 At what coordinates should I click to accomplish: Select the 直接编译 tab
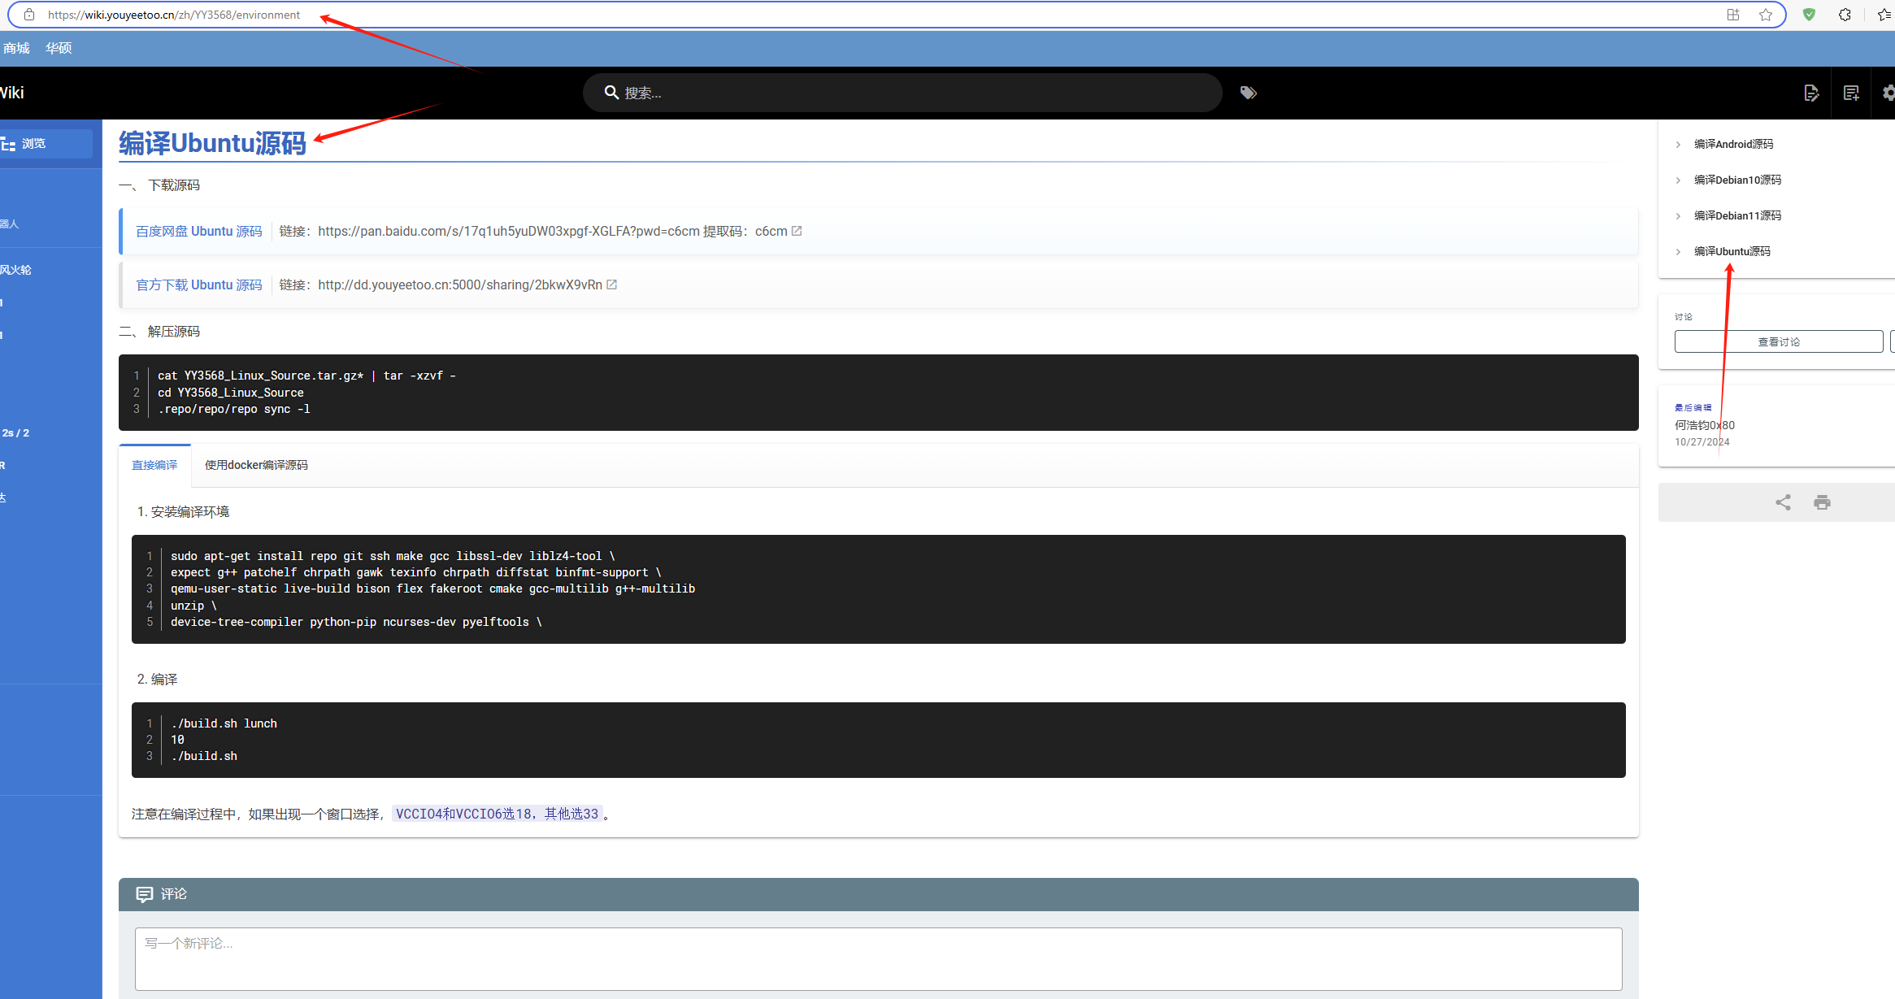[154, 465]
